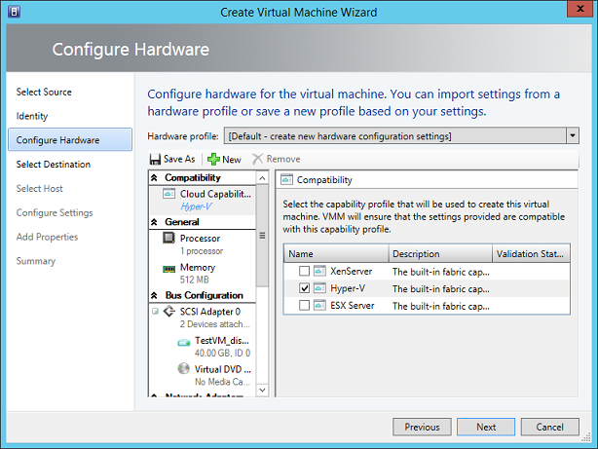Click the Previous button

coord(422,427)
